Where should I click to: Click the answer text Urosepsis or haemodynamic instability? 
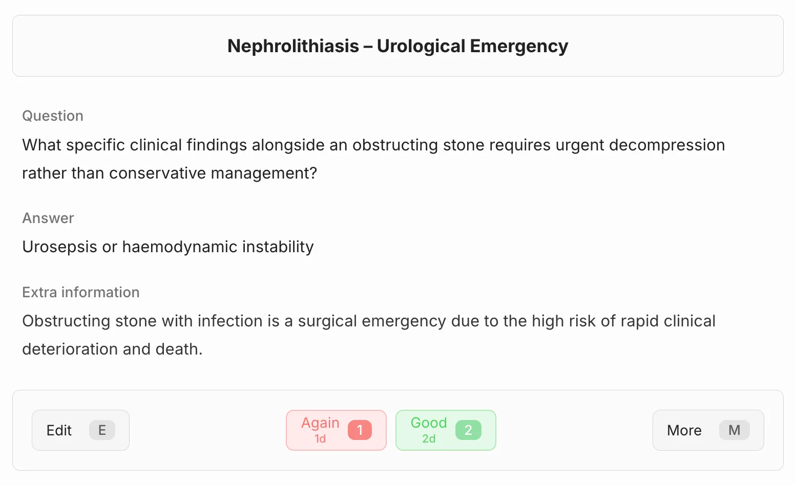[x=168, y=247]
